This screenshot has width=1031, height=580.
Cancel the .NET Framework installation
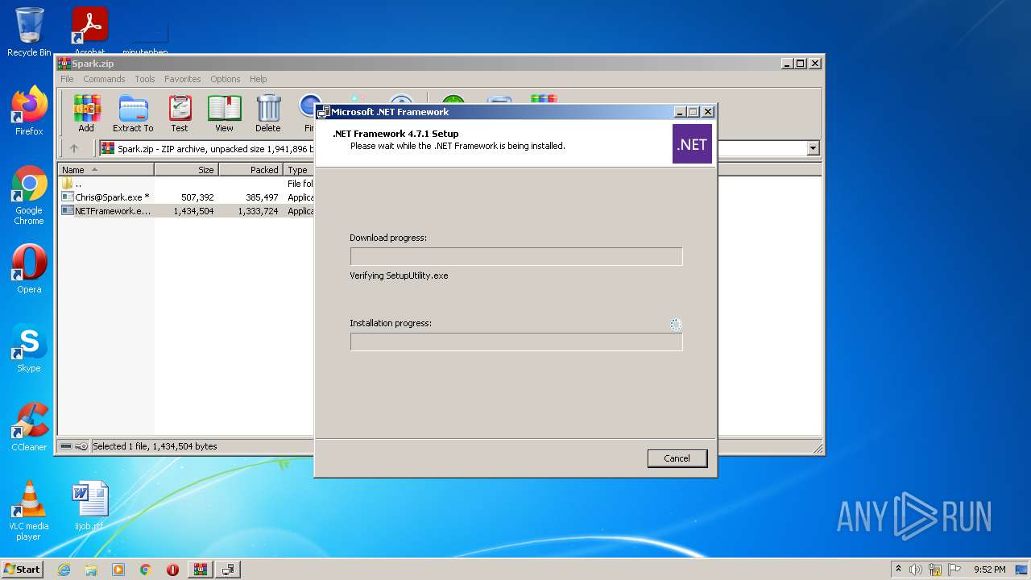tap(677, 458)
